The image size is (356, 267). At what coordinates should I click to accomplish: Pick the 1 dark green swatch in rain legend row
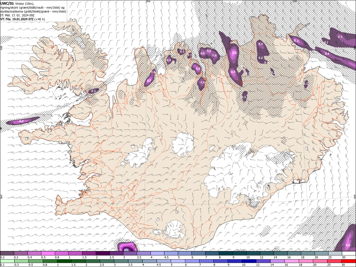(x=64, y=261)
